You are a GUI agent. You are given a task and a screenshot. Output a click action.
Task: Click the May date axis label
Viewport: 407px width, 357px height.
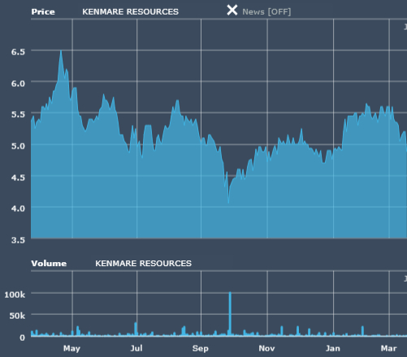click(x=71, y=348)
